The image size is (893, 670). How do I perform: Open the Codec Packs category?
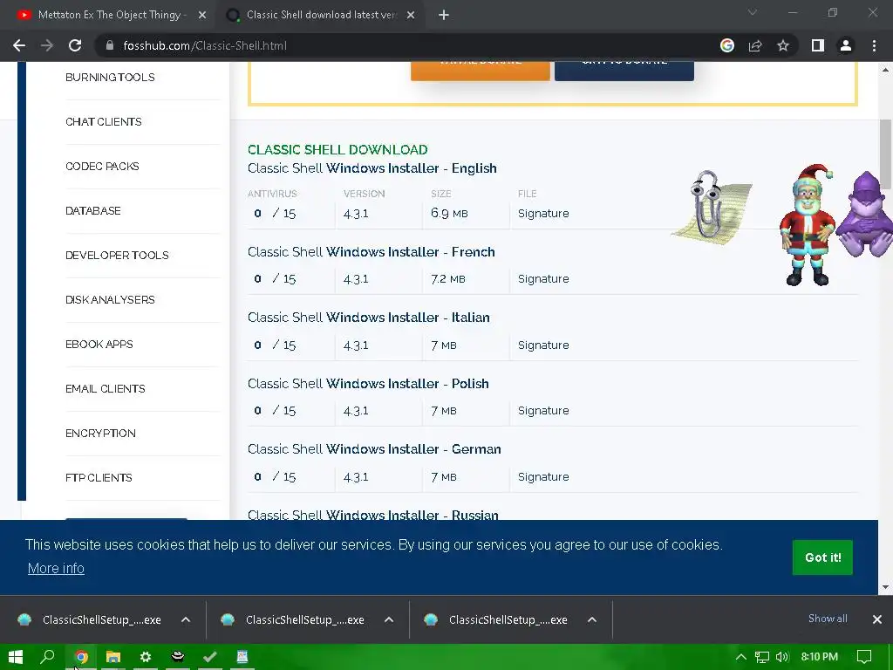click(x=103, y=166)
